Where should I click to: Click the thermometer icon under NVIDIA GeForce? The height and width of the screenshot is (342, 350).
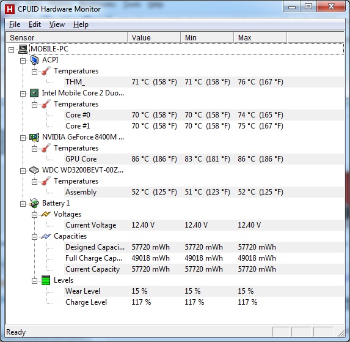tap(46, 148)
